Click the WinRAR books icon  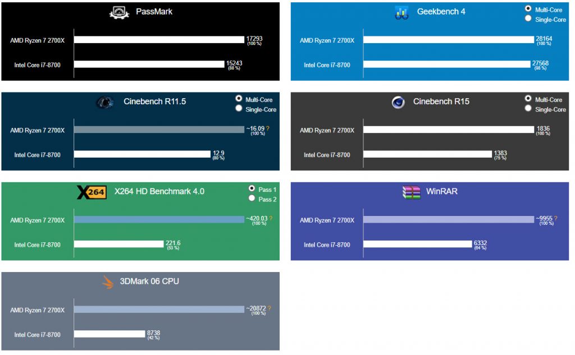[411, 192]
